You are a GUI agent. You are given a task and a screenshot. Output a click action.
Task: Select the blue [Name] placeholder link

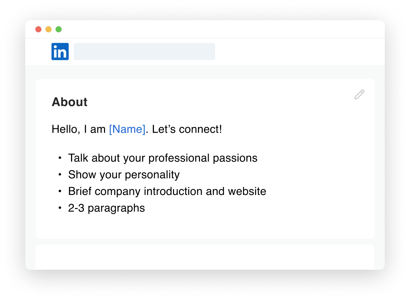click(x=127, y=129)
